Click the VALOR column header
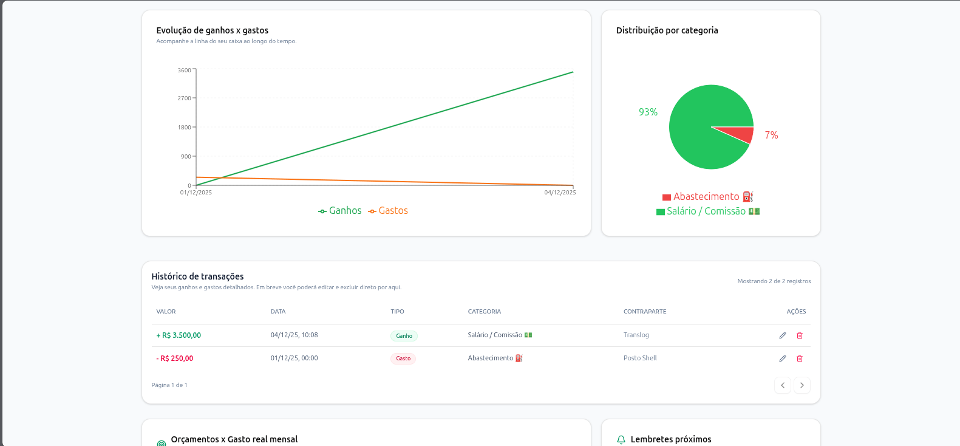The image size is (960, 446). pyautogui.click(x=166, y=312)
